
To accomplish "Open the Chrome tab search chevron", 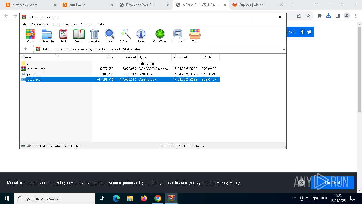I will point(316,4).
